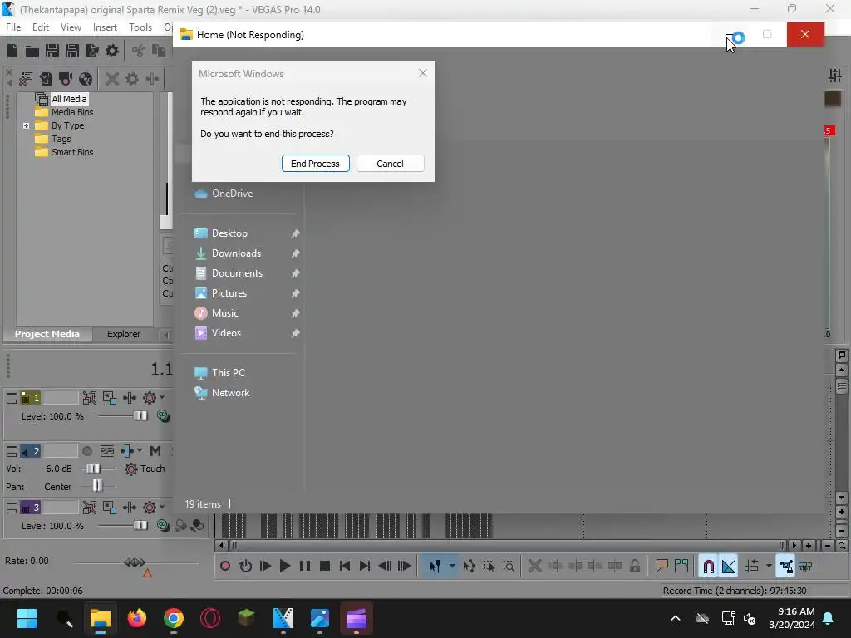
Task: Toggle Lock Envelopes to Events button
Action: 786,566
